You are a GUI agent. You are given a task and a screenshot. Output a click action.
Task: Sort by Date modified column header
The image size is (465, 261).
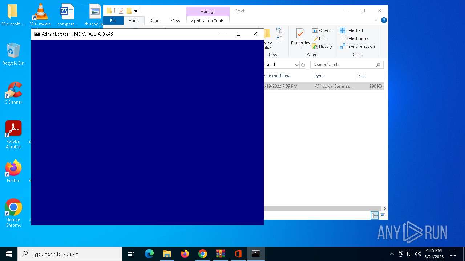(x=287, y=76)
